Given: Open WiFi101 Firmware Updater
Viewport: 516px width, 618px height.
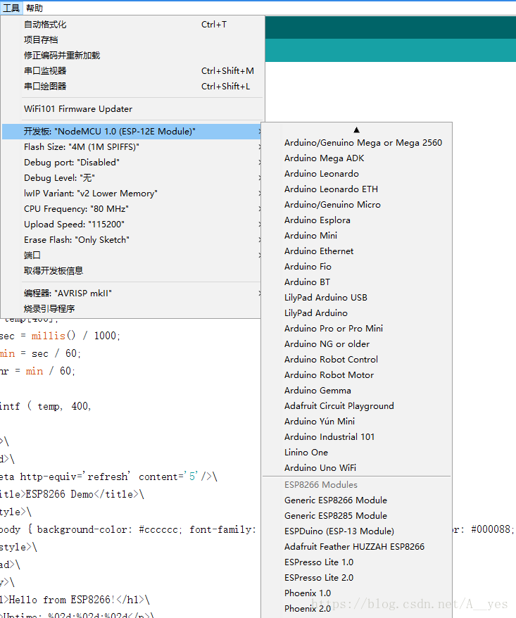Looking at the screenshot, I should pos(132,109).
